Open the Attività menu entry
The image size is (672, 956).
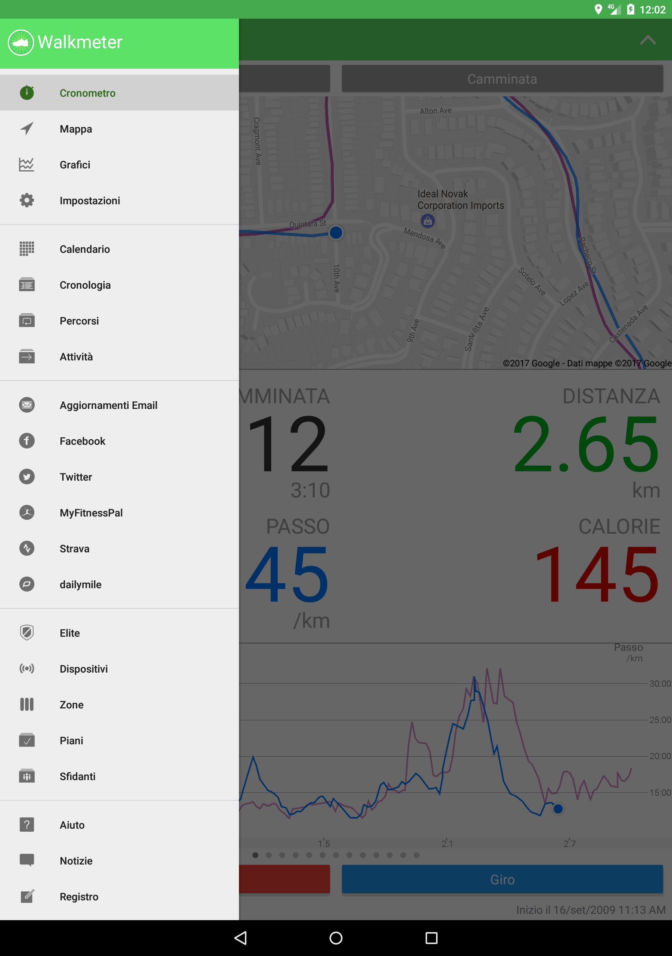[119, 356]
